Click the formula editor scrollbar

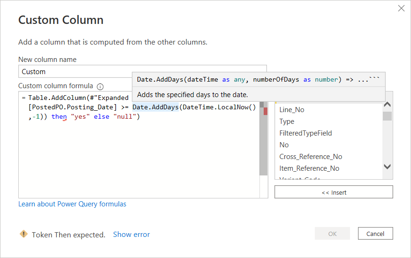(x=264, y=139)
